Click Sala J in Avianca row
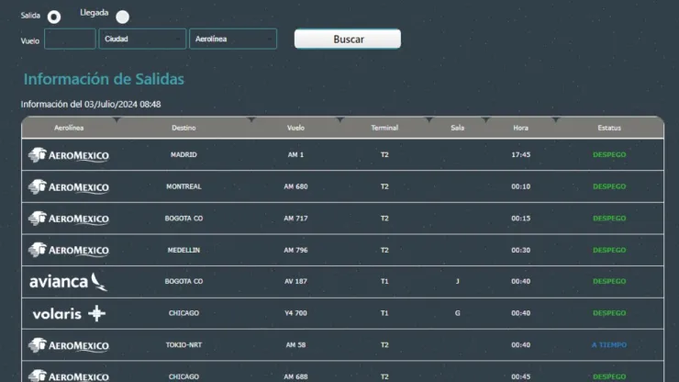 (457, 281)
